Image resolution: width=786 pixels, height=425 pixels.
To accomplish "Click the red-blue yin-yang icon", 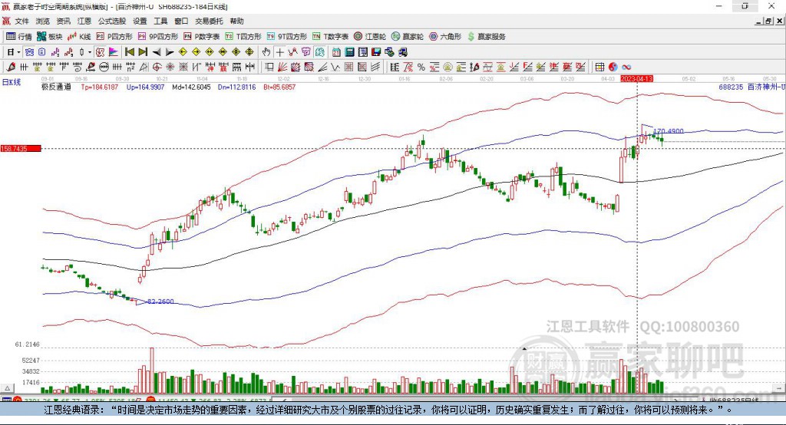I will (x=613, y=68).
